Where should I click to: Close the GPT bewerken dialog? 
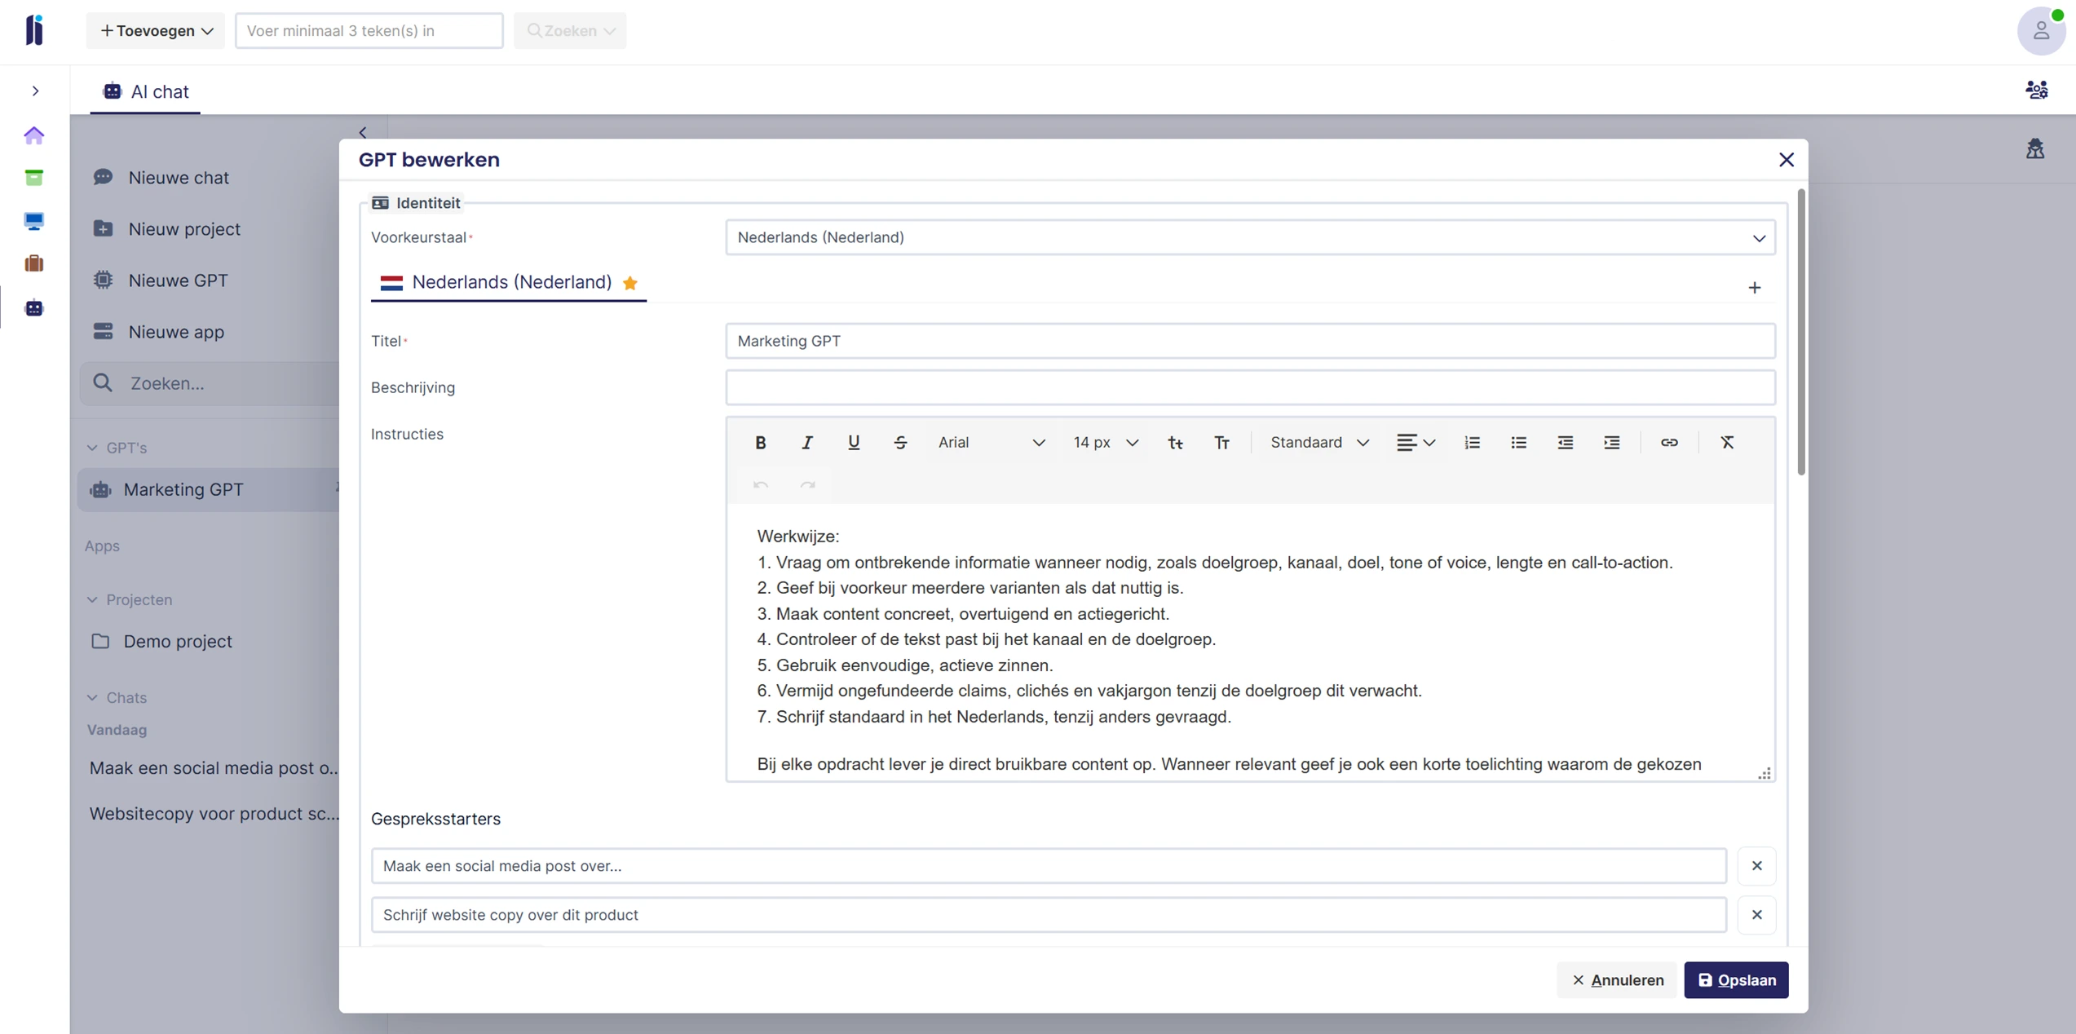(x=1786, y=160)
